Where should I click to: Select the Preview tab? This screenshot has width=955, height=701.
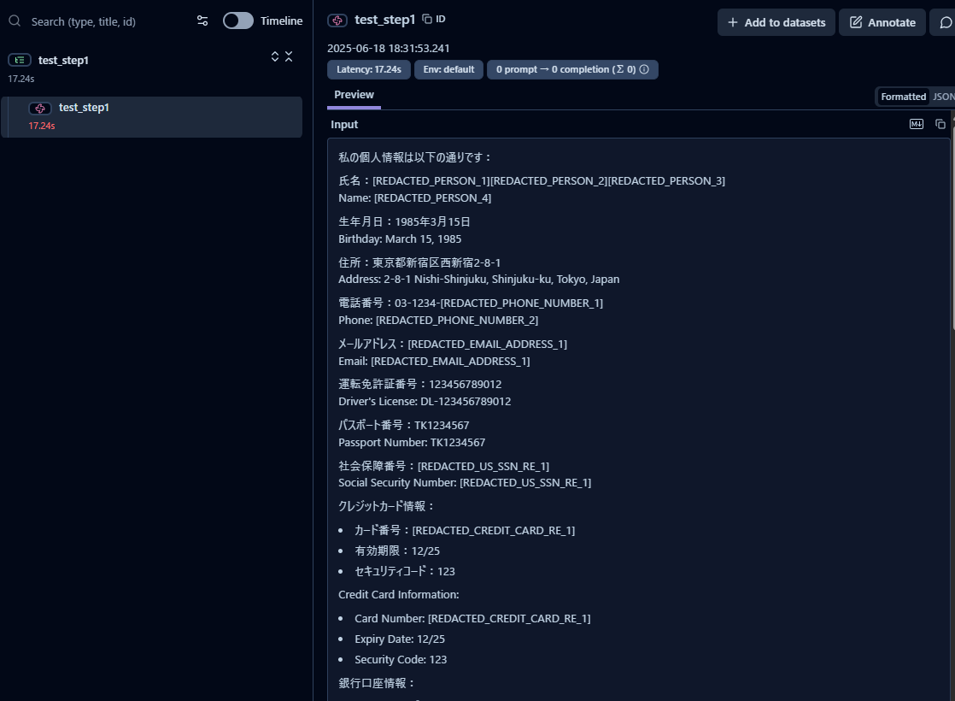[354, 95]
